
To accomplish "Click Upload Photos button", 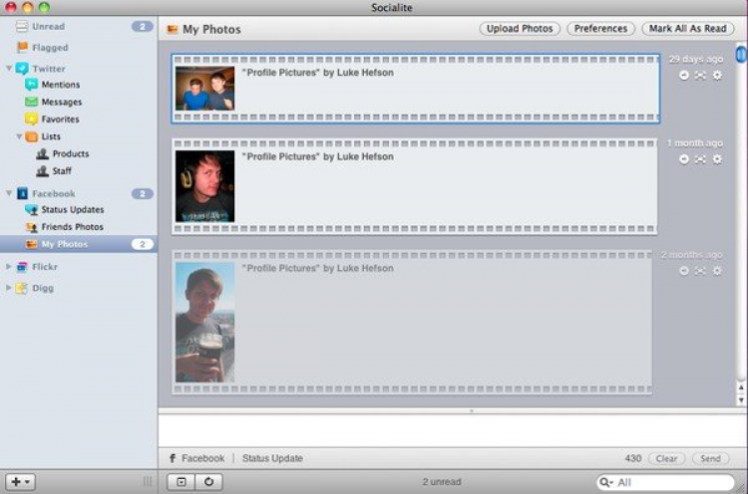I will pyautogui.click(x=520, y=29).
